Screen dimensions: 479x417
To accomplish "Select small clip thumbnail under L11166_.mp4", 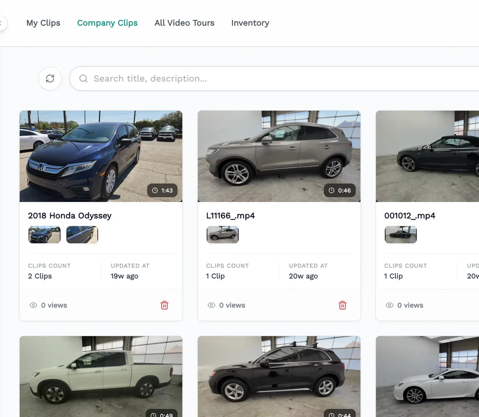I will pos(223,235).
